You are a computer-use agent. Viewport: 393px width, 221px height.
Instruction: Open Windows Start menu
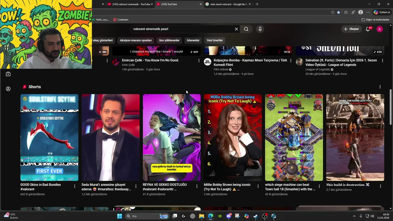(119, 216)
